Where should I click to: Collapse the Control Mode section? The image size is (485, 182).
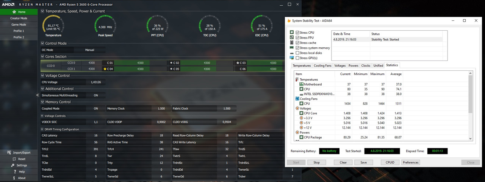(42, 43)
